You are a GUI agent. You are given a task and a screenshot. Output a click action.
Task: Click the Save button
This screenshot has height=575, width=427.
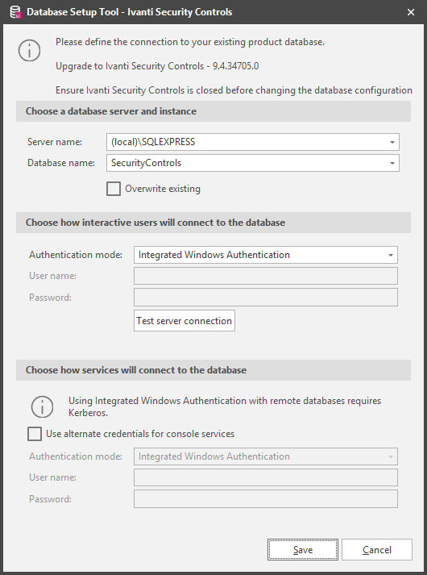[303, 550]
